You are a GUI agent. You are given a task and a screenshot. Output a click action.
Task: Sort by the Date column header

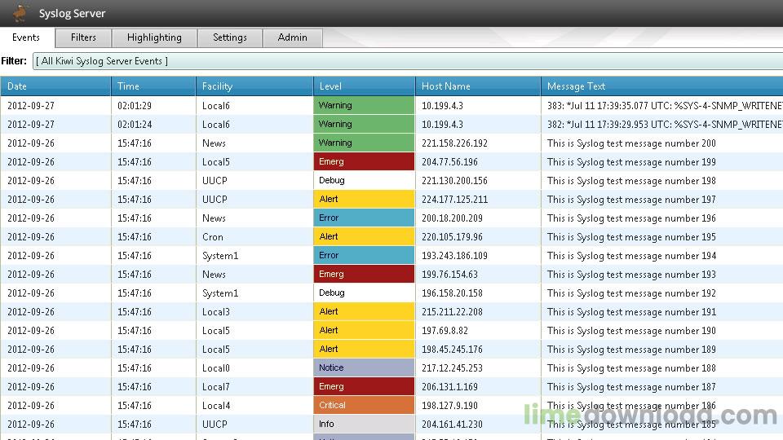point(55,86)
